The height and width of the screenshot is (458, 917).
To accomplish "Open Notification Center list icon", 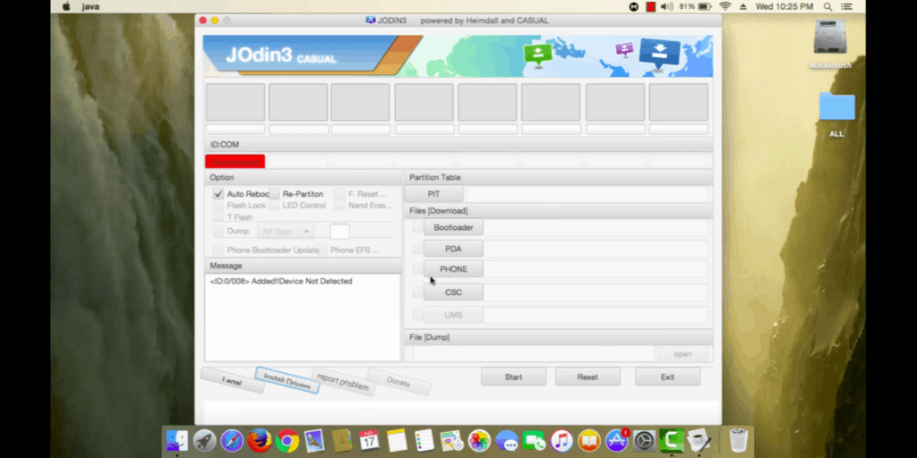I will click(847, 7).
